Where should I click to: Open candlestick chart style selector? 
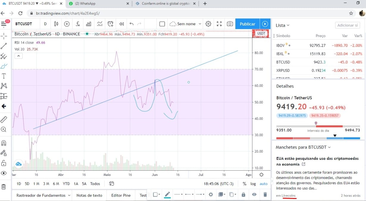click(56, 24)
